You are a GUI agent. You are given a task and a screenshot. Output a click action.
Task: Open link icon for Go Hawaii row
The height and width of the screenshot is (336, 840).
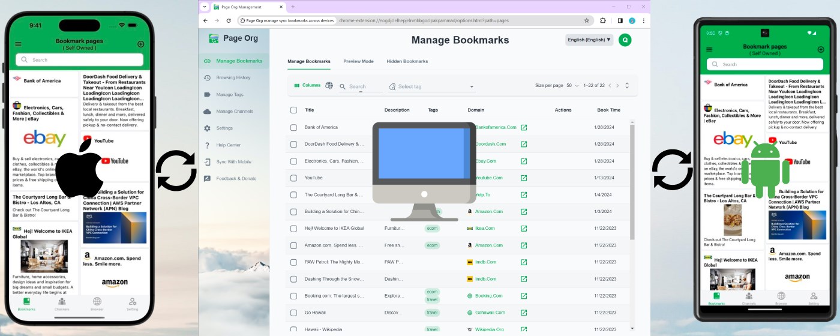coord(524,313)
